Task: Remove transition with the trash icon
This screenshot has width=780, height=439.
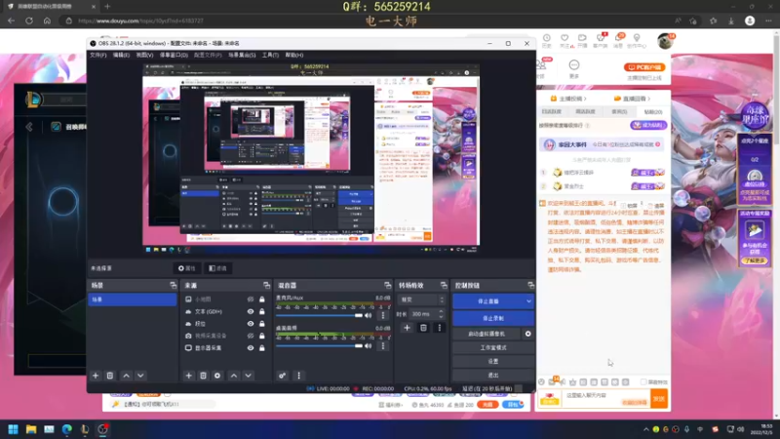Action: [423, 328]
